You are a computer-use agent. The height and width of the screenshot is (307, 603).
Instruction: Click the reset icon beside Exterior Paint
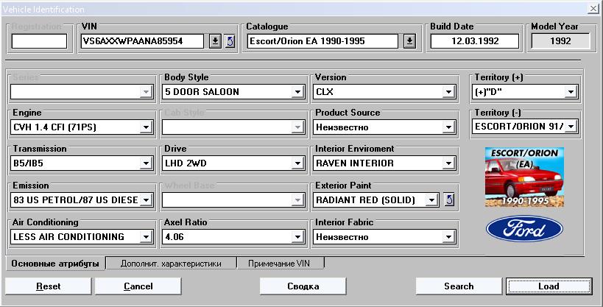pos(449,200)
